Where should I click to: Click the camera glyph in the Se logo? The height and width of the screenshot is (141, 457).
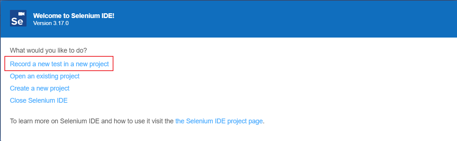(21, 14)
